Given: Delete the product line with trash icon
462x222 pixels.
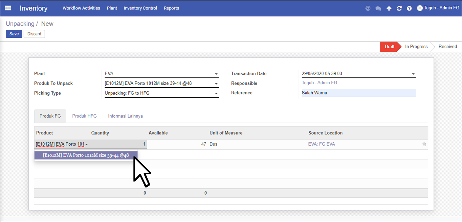Looking at the screenshot, I should [424, 144].
